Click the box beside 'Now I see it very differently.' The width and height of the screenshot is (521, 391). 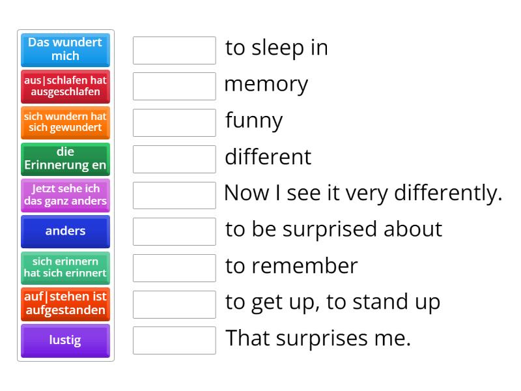coord(174,195)
